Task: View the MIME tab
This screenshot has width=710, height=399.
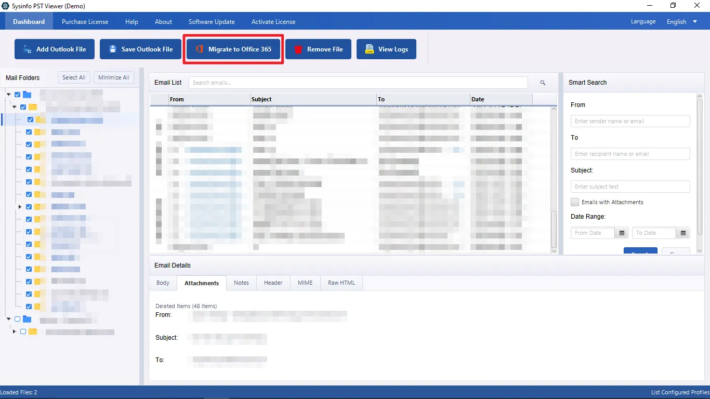Action: [x=305, y=283]
